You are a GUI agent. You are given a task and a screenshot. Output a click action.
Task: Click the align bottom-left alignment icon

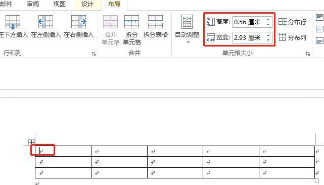tap(319, 41)
